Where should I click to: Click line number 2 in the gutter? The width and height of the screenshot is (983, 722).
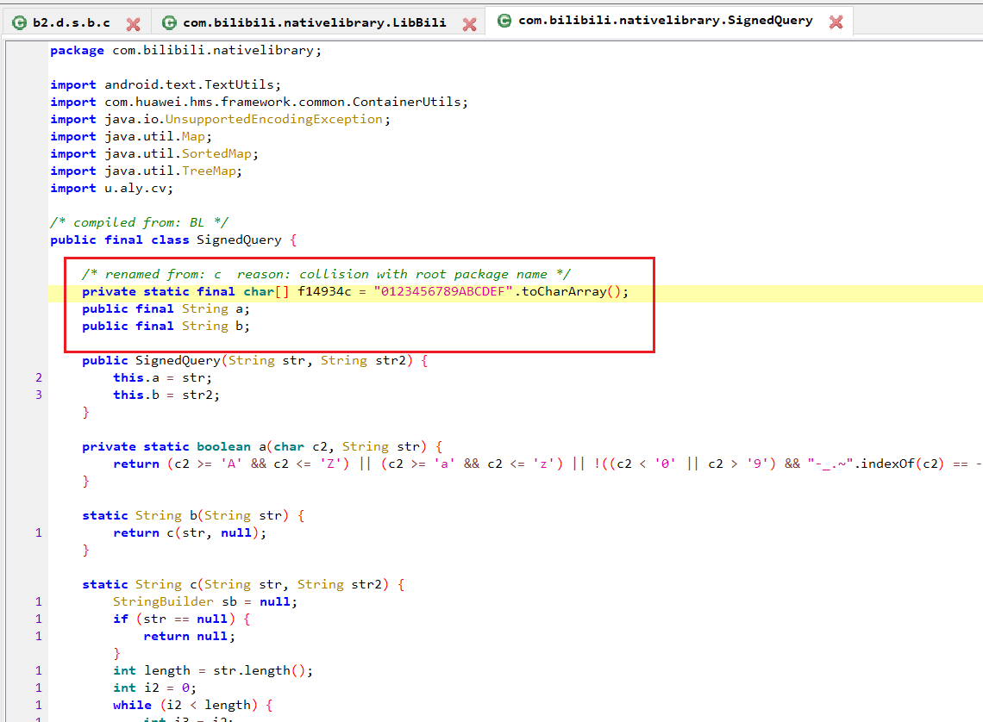(x=39, y=377)
